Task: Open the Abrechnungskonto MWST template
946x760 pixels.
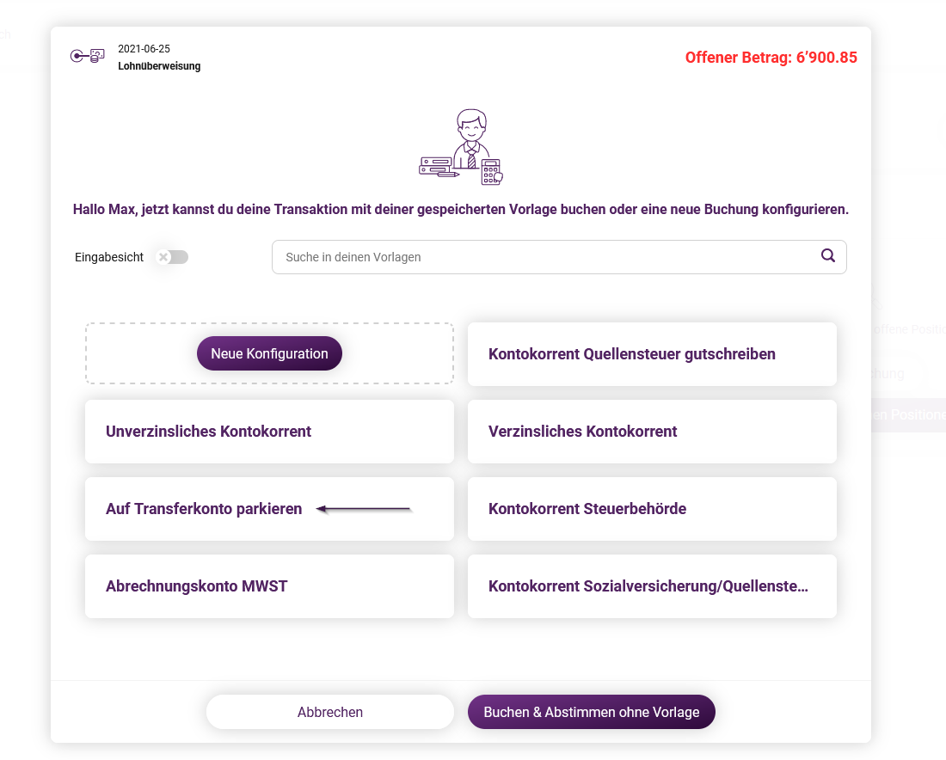Action: pos(270,586)
